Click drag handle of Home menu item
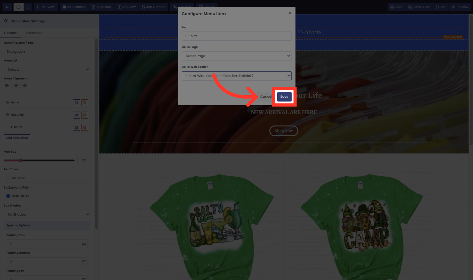 [x=7, y=102]
